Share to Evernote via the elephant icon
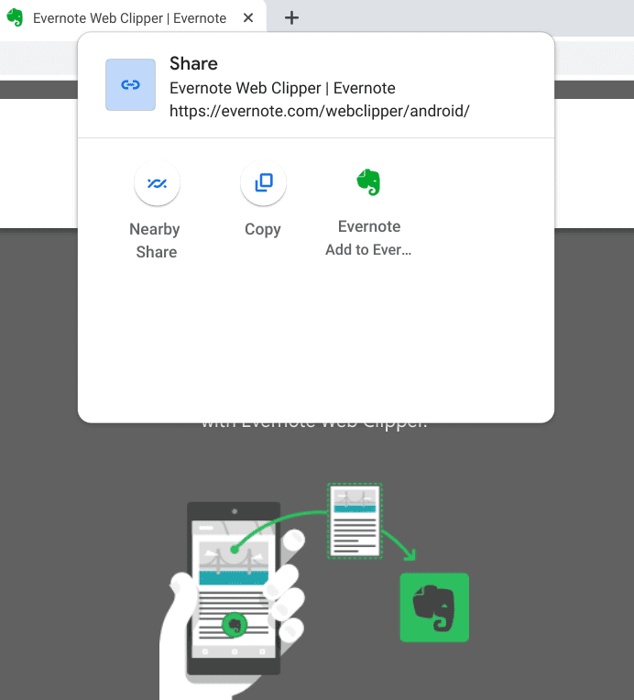This screenshot has width=634, height=700. 369,182
